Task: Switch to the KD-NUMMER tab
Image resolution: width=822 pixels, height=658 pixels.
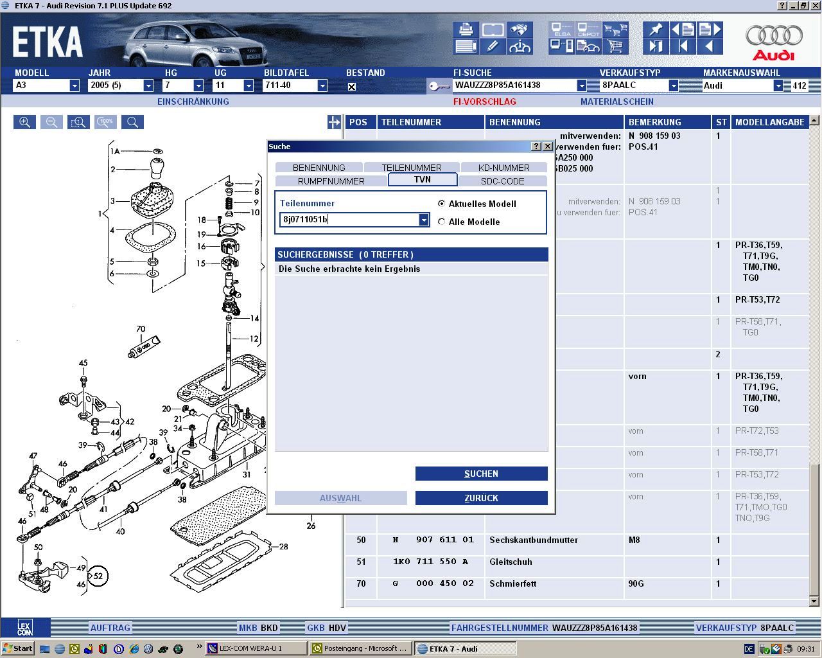Action: [x=504, y=167]
